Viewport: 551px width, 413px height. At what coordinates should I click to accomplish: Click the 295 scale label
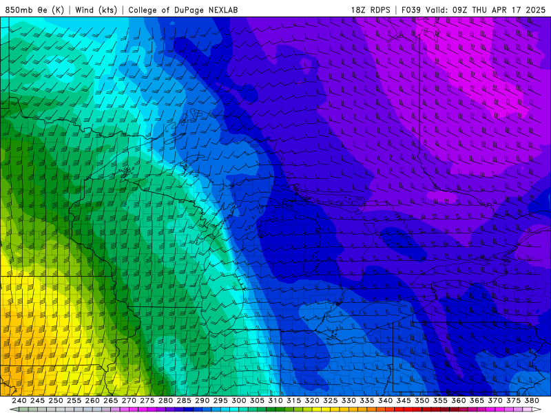tap(220, 401)
